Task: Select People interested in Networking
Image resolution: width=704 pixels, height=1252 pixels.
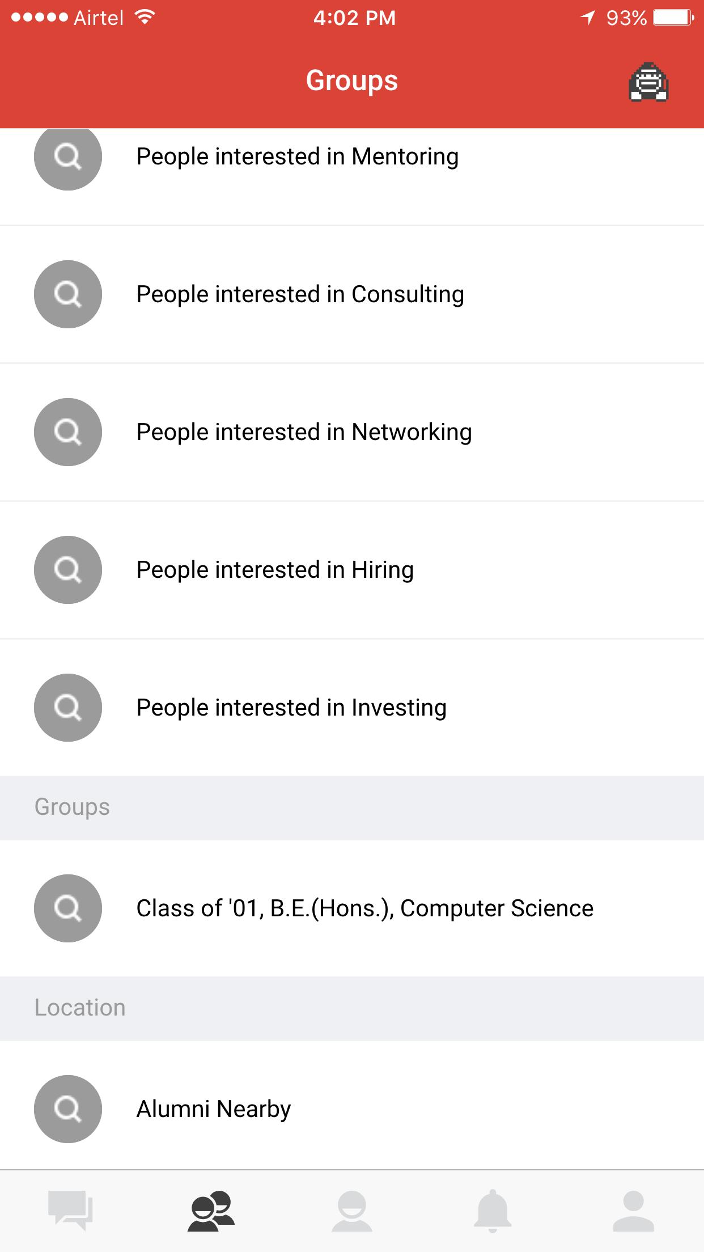Action: point(352,432)
